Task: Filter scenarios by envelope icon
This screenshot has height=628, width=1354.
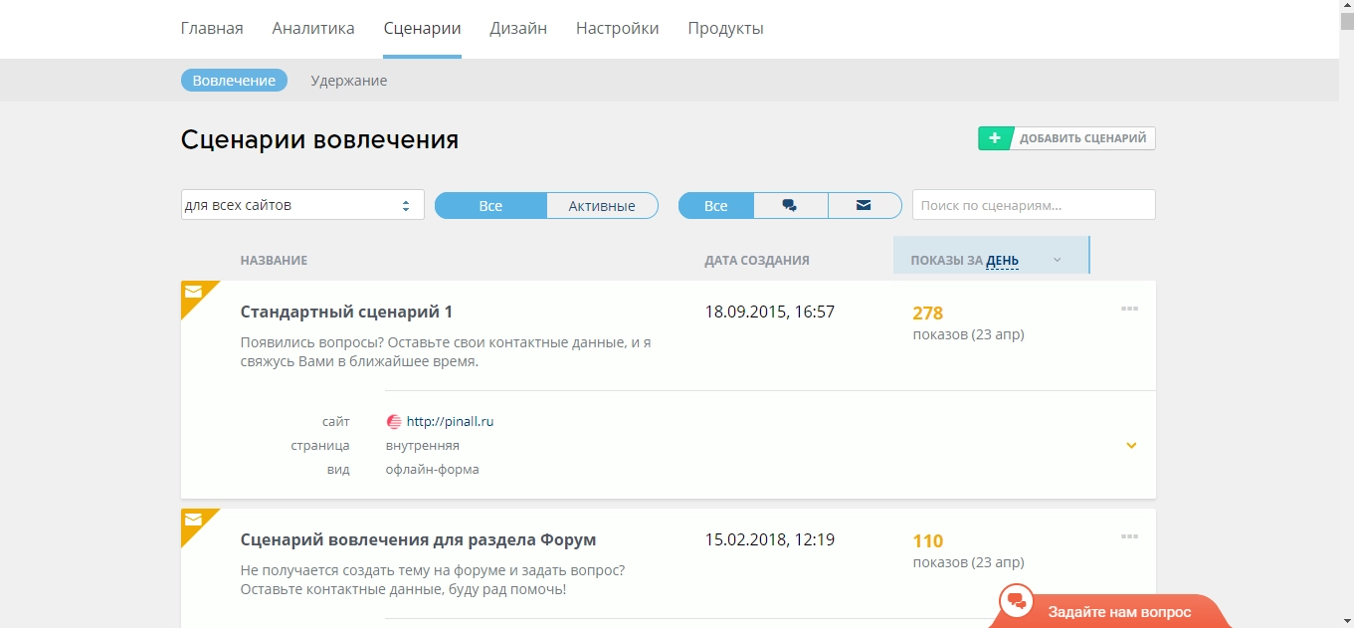Action: (864, 206)
